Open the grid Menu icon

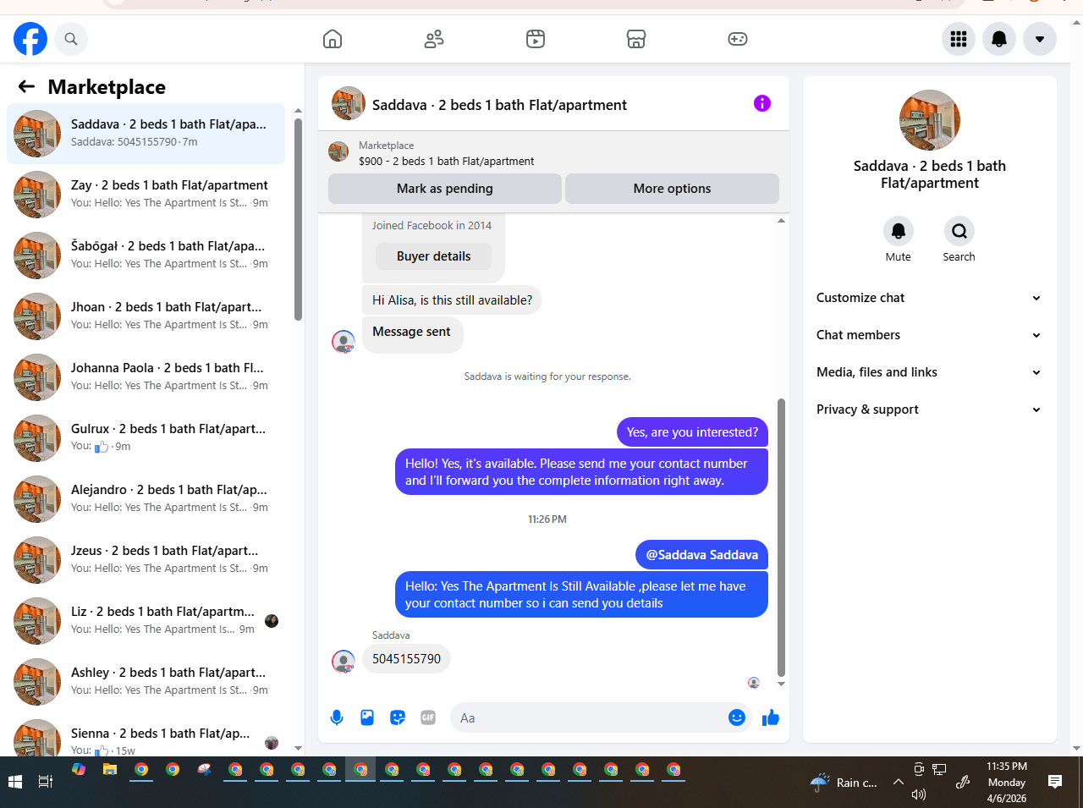pos(959,39)
